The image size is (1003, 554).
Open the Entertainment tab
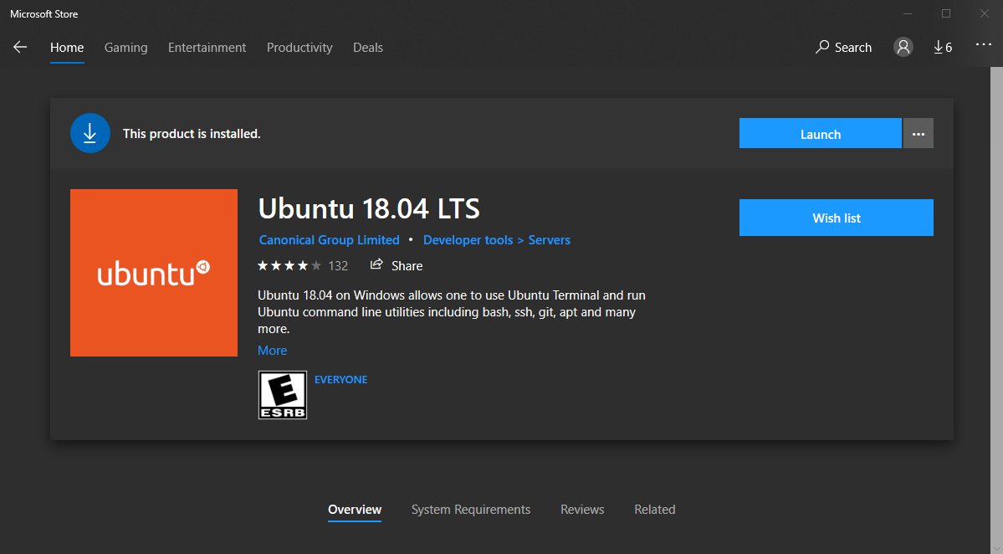click(x=207, y=48)
